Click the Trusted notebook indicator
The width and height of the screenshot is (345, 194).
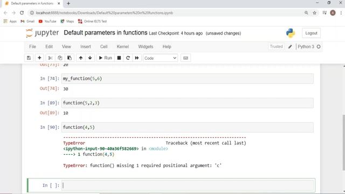pos(276,47)
